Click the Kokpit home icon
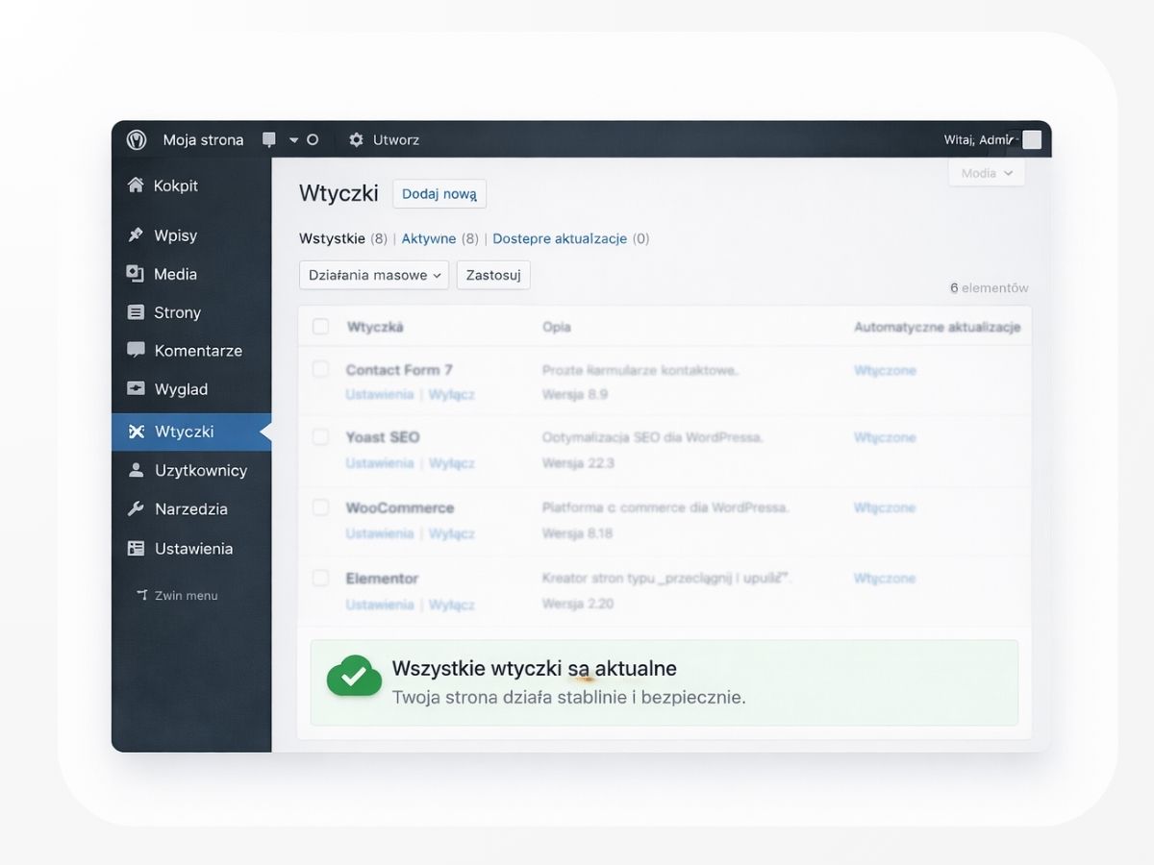1154x865 pixels. pos(136,185)
